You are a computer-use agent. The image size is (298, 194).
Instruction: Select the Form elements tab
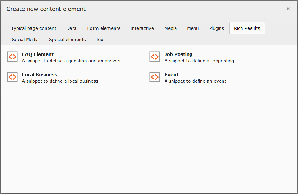point(104,28)
